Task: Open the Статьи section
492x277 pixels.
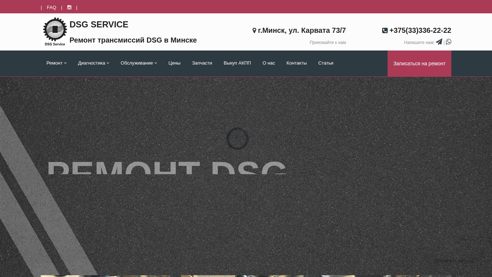Action: click(326, 63)
